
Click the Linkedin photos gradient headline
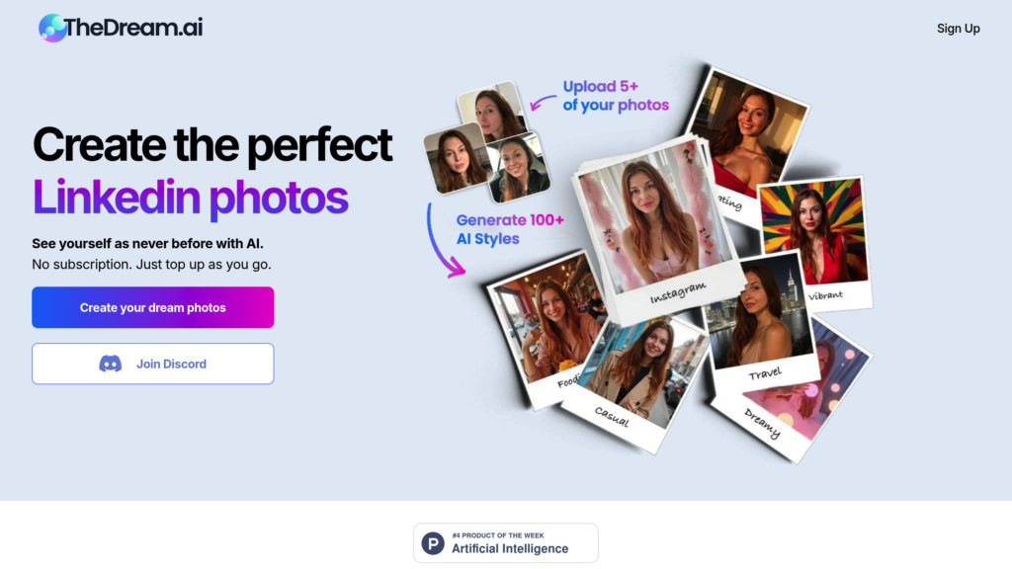191,198
